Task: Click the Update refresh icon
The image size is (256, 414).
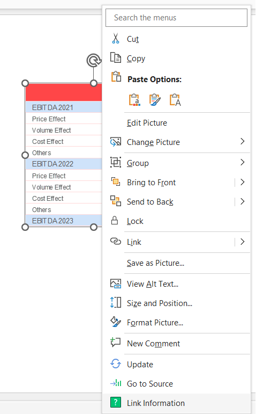Action: 116,364
